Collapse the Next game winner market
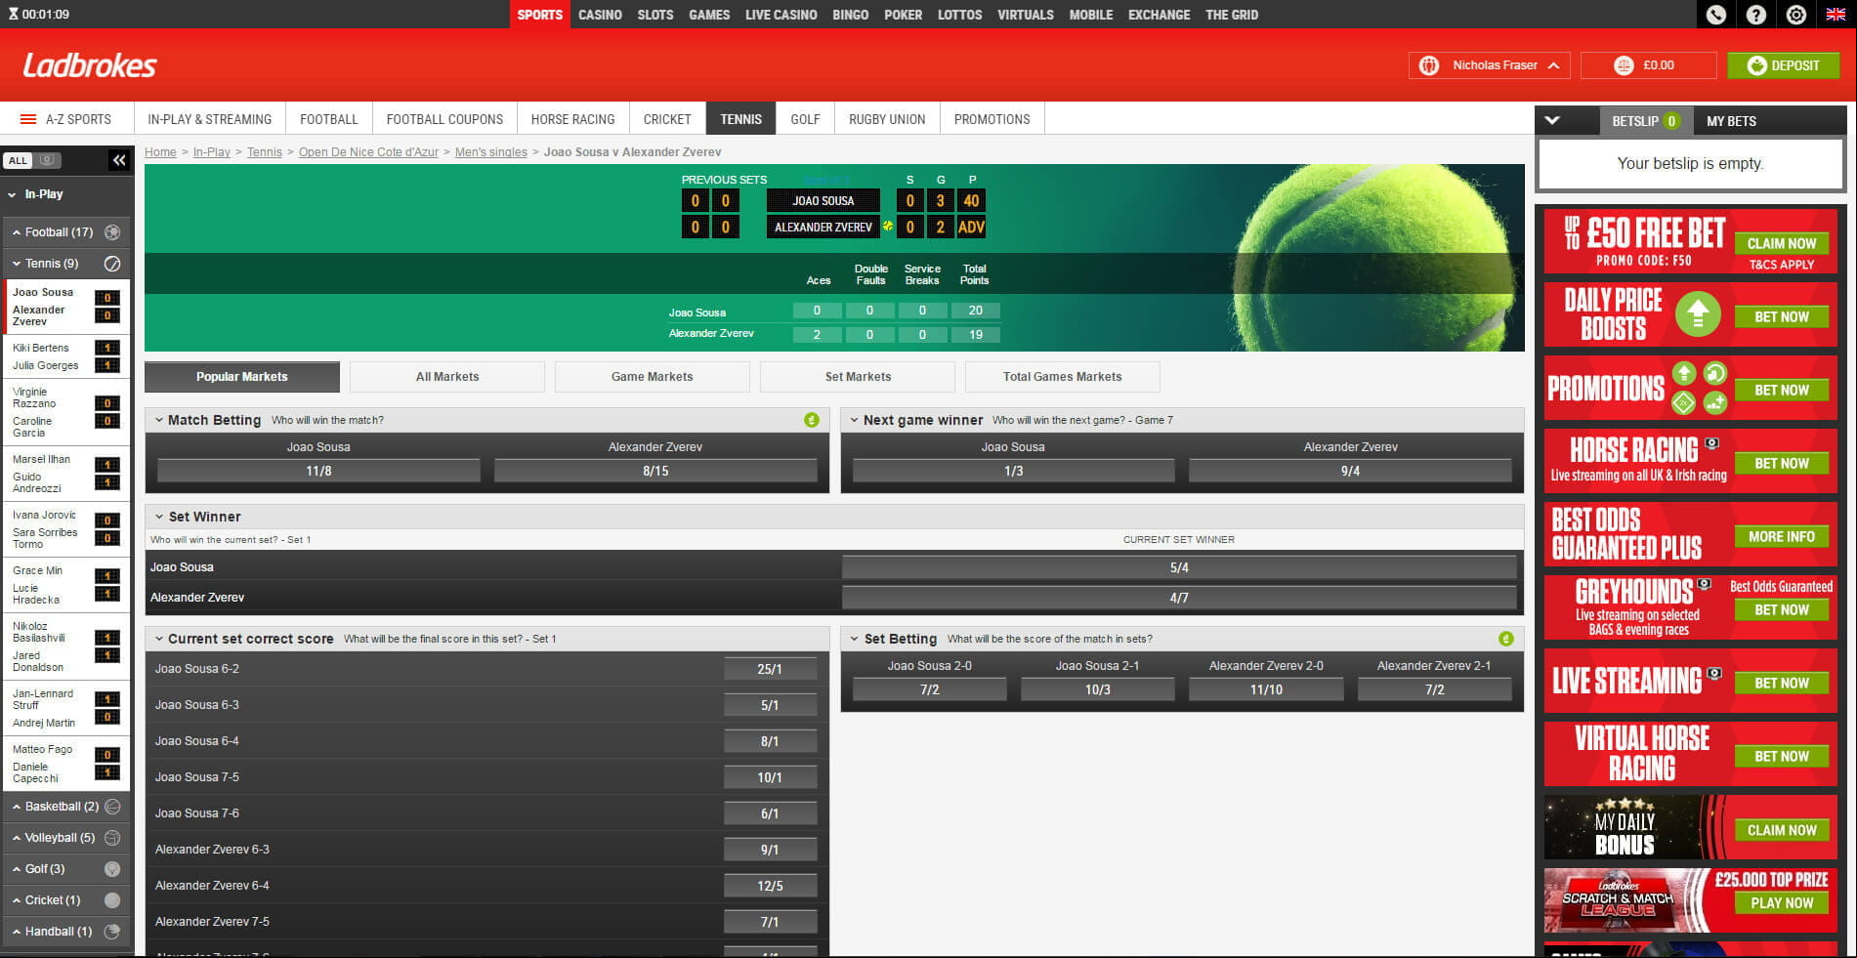 pyautogui.click(x=854, y=420)
